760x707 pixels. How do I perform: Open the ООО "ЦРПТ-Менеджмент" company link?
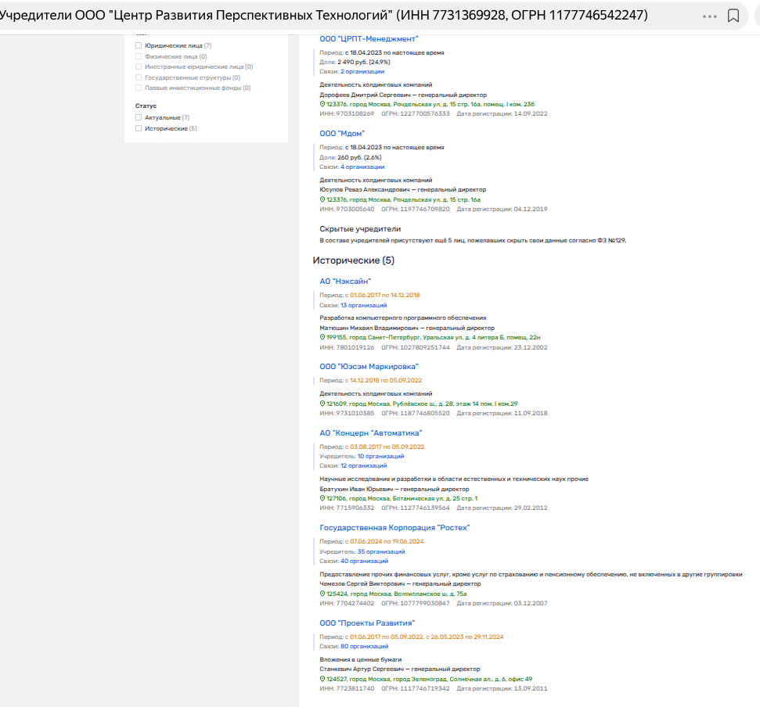(369, 38)
